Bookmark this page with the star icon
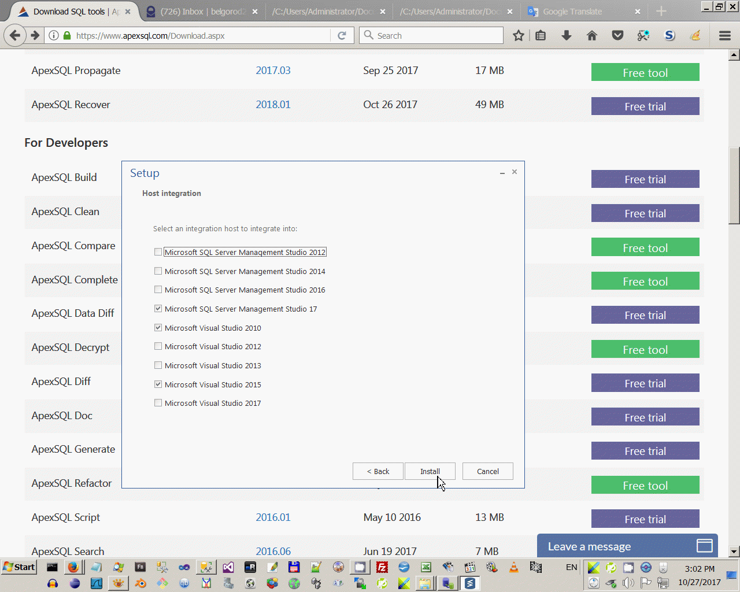The image size is (740, 592). (519, 36)
